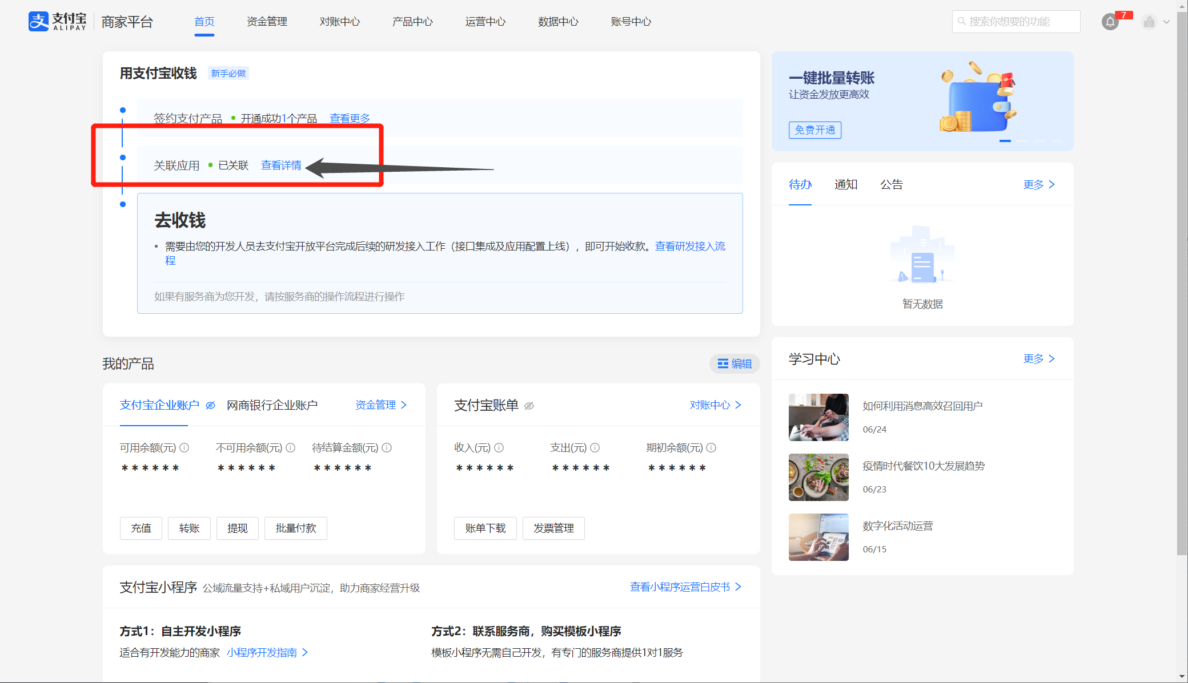Click 更多 in 学习中心
Screen dimensions: 1188x683
click(1039, 358)
